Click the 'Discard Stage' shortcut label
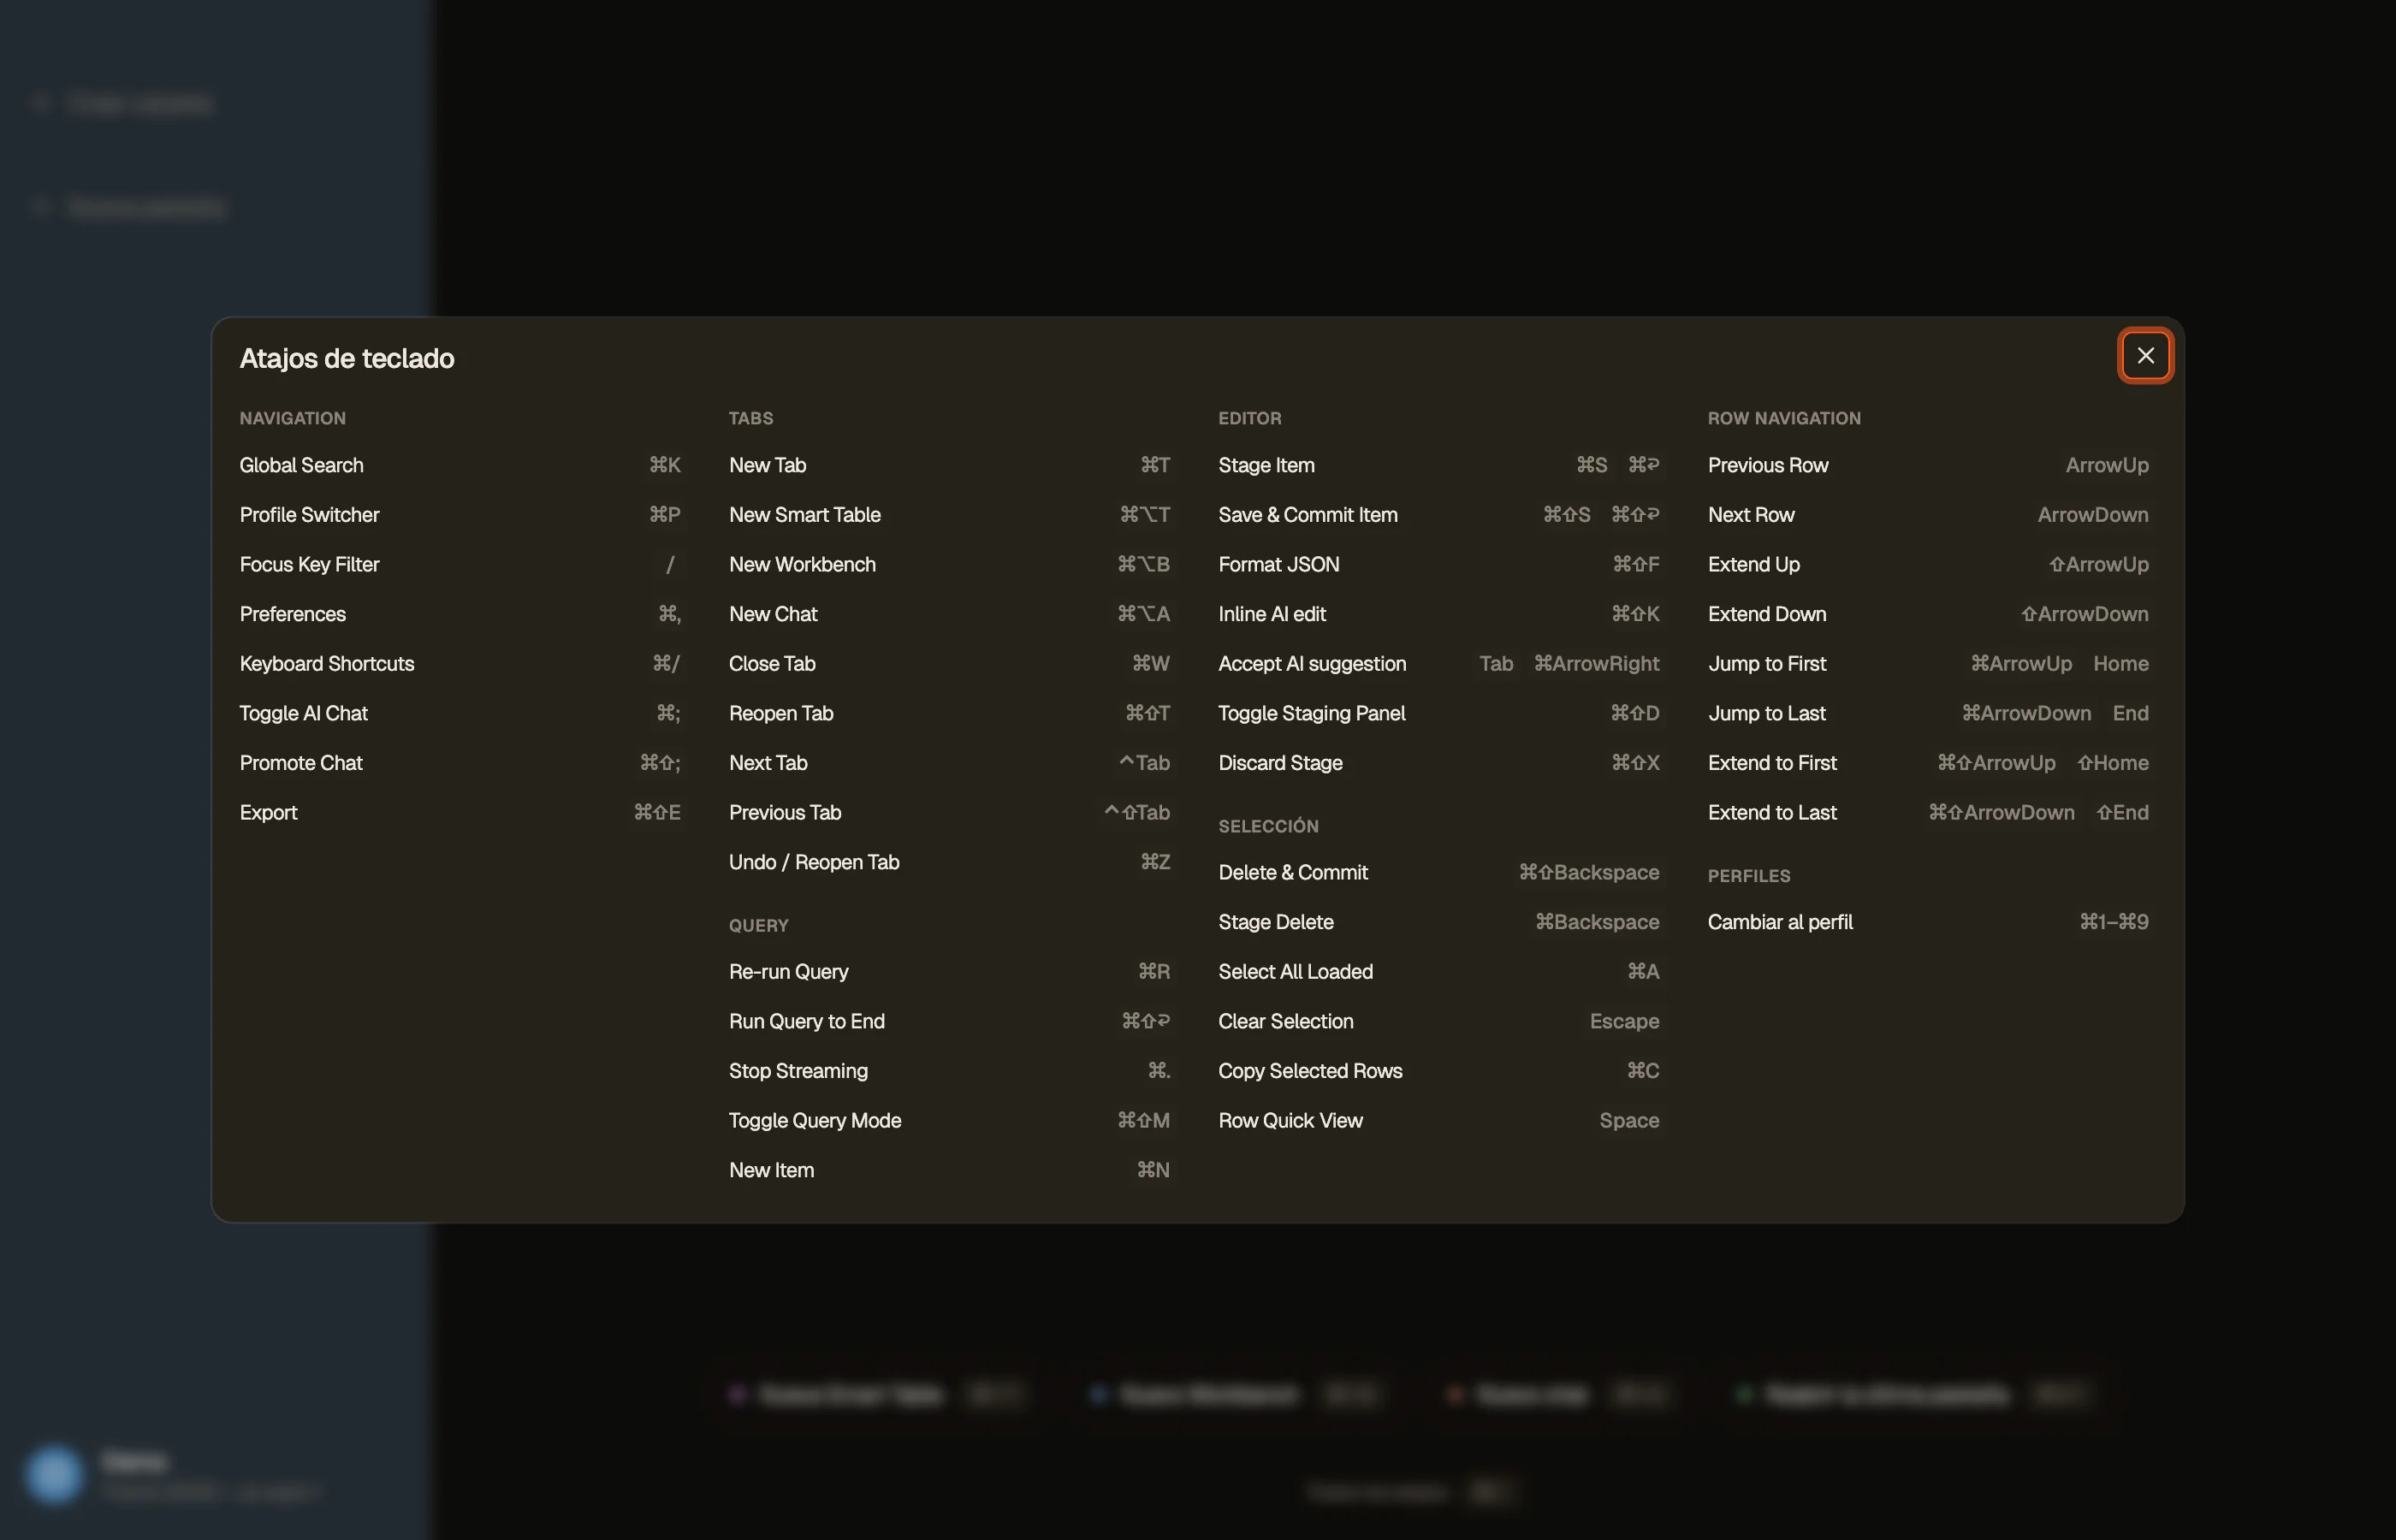Viewport: 2396px width, 1540px height. point(1280,763)
